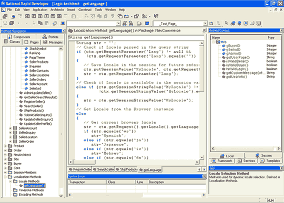Open the File menu

click(x=9, y=10)
